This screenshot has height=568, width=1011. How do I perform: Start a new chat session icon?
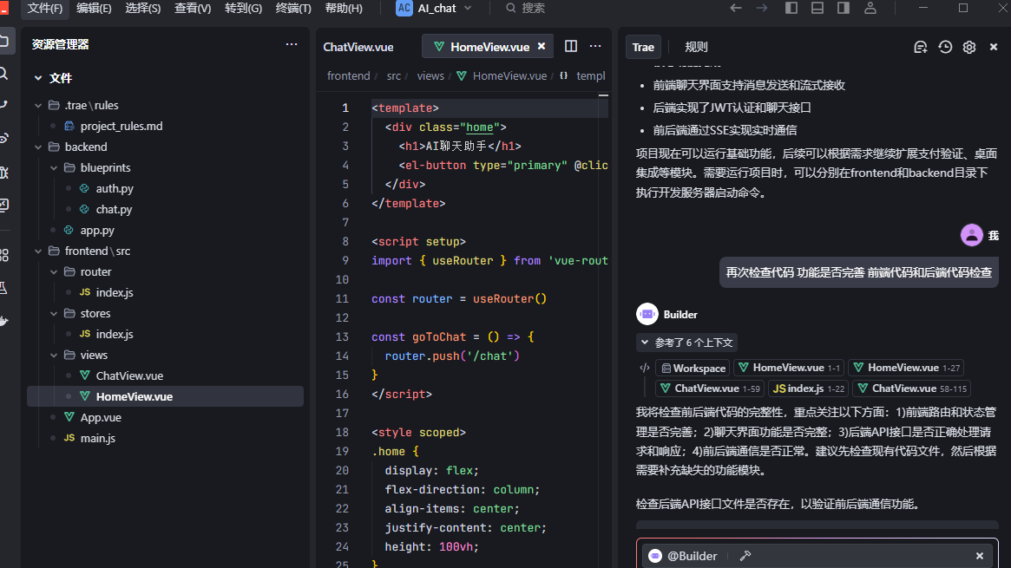click(921, 47)
